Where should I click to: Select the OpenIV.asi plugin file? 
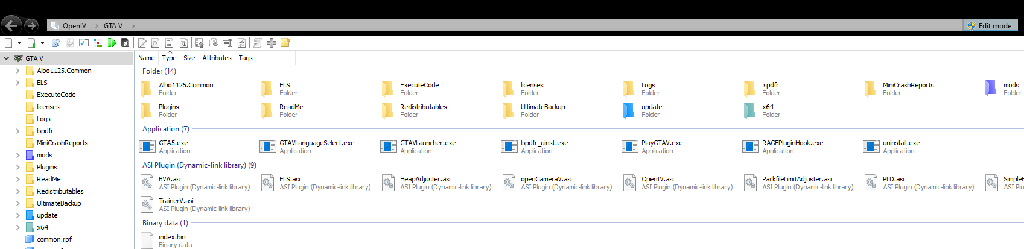(657, 180)
